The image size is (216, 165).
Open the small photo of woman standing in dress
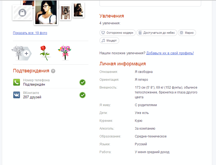coord(65,12)
